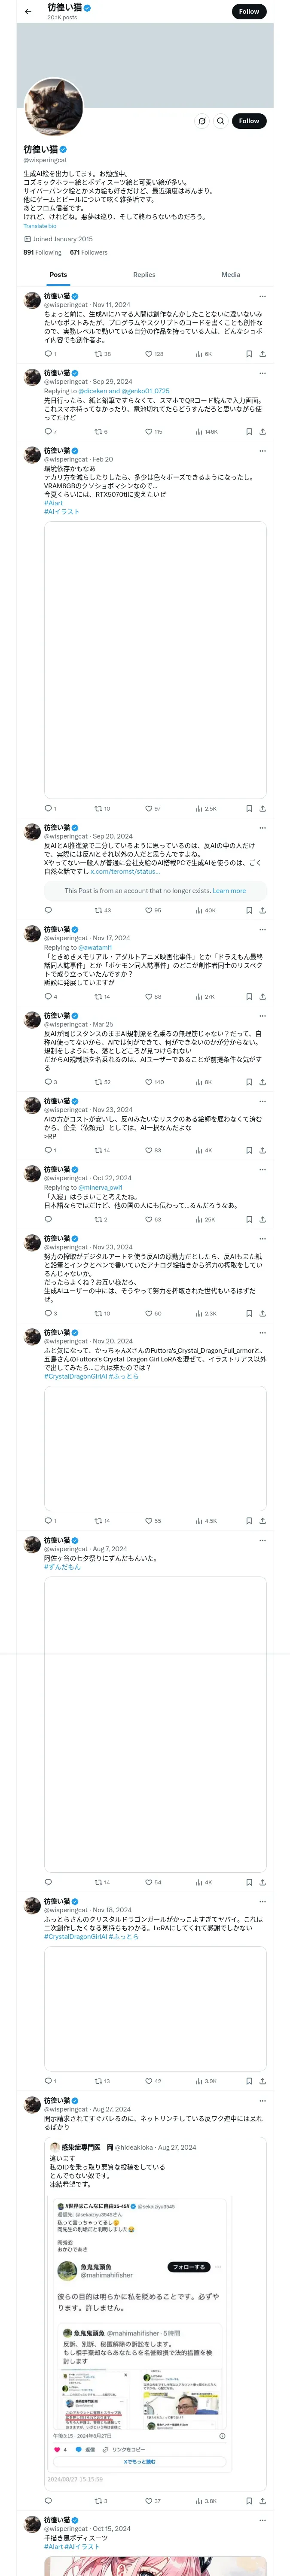Click Learn more in the unavailable post notice

coord(229,890)
